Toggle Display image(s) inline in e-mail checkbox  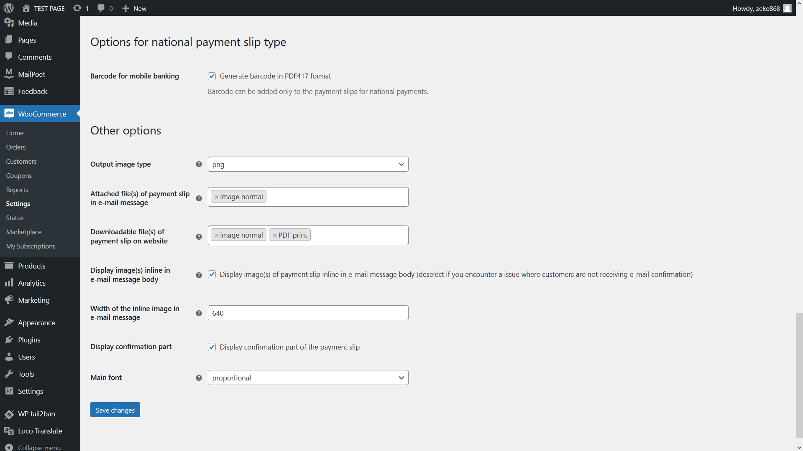coord(212,274)
